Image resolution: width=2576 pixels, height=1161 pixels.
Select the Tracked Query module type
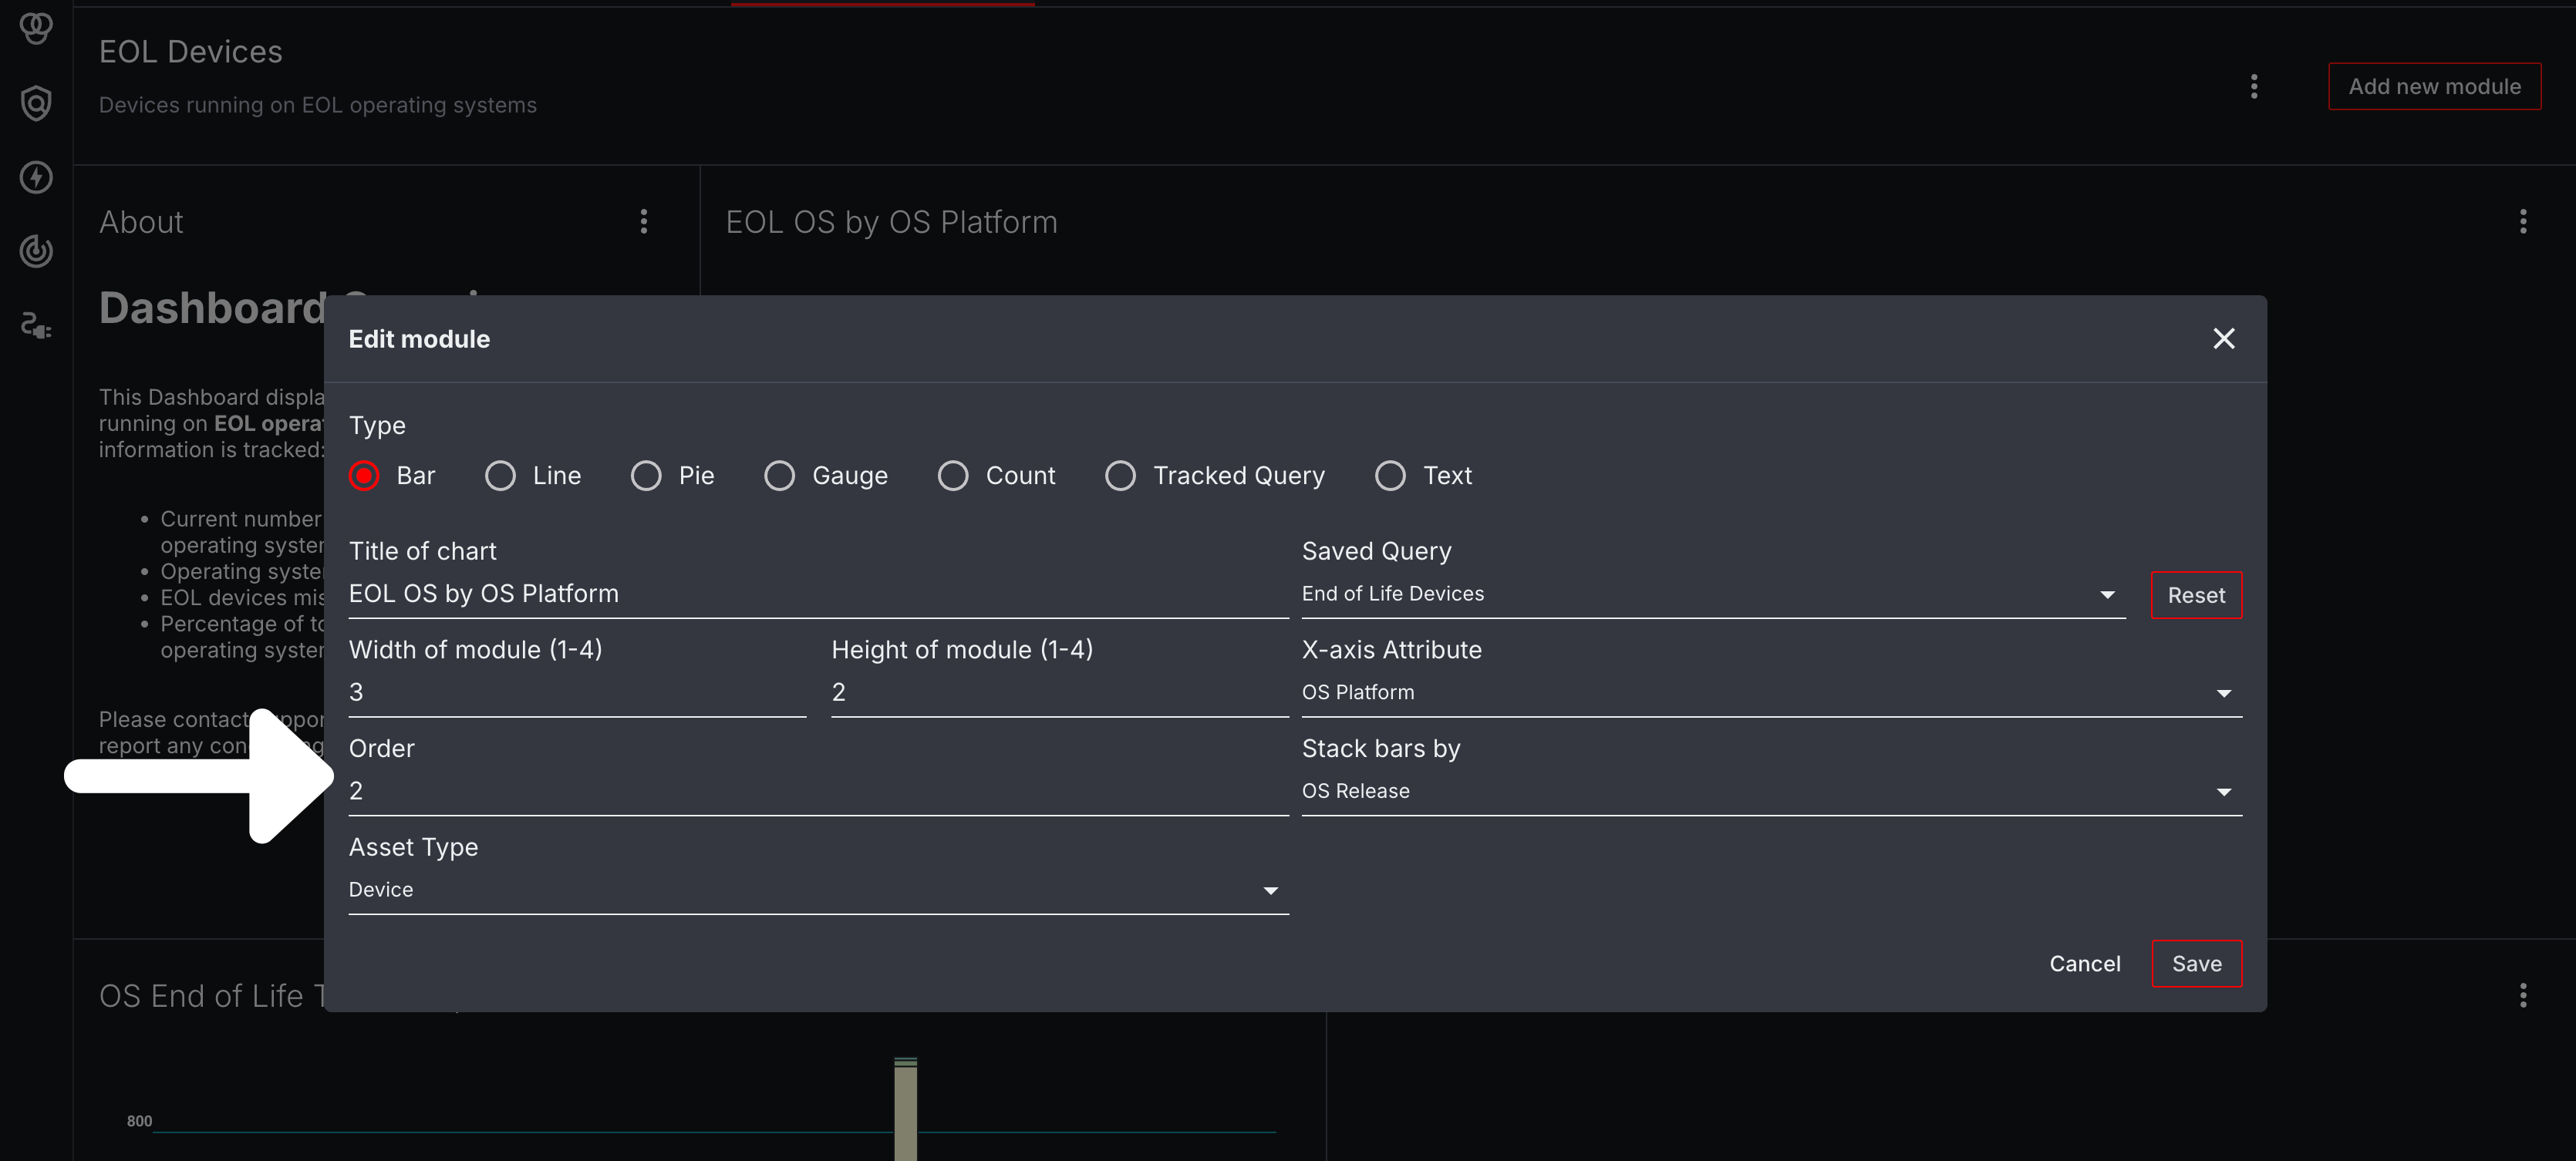[x=1121, y=476]
